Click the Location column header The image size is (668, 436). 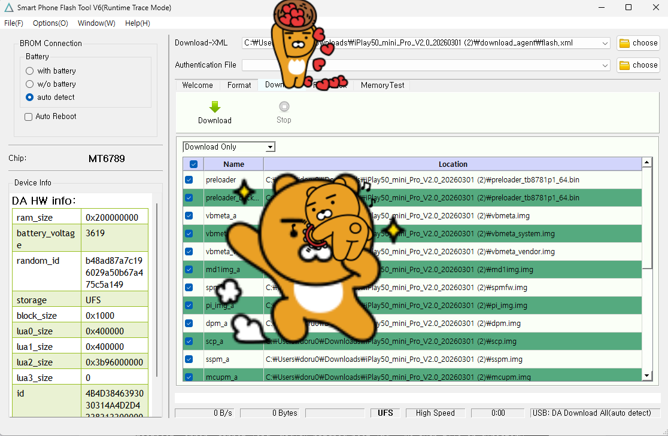(453, 164)
